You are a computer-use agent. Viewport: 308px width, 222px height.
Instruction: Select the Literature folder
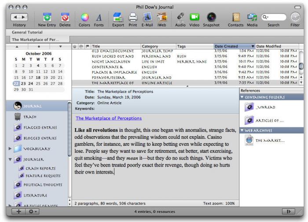(x=31, y=195)
